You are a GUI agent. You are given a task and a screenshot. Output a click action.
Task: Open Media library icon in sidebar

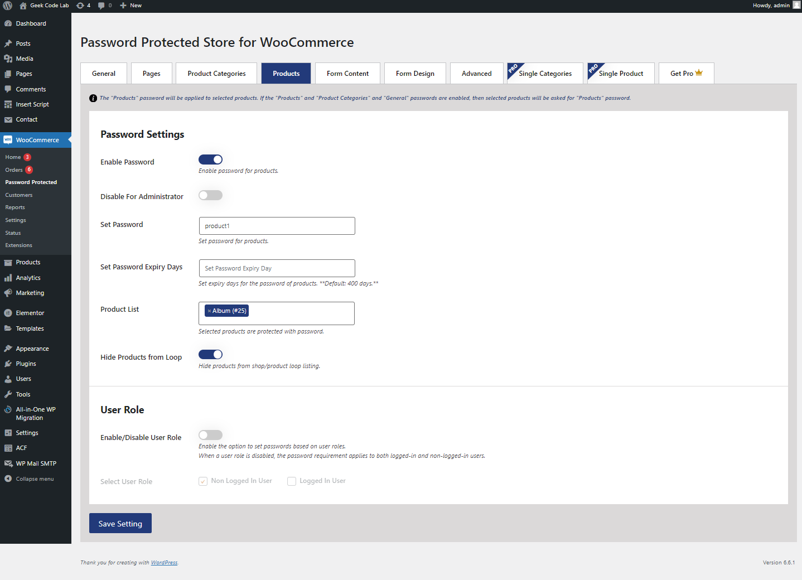tap(8, 59)
